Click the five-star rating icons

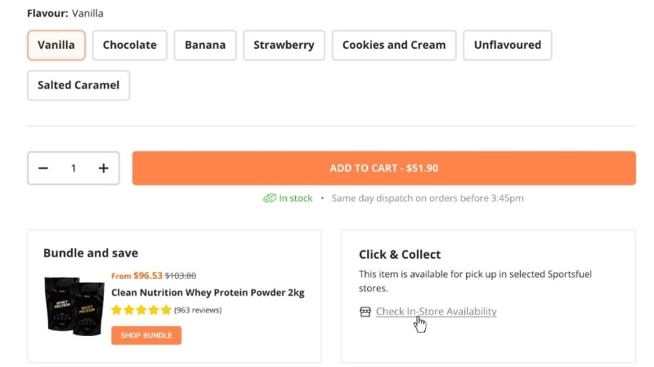click(x=141, y=310)
